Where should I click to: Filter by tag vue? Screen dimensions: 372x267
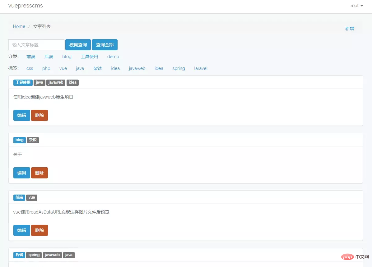point(63,68)
